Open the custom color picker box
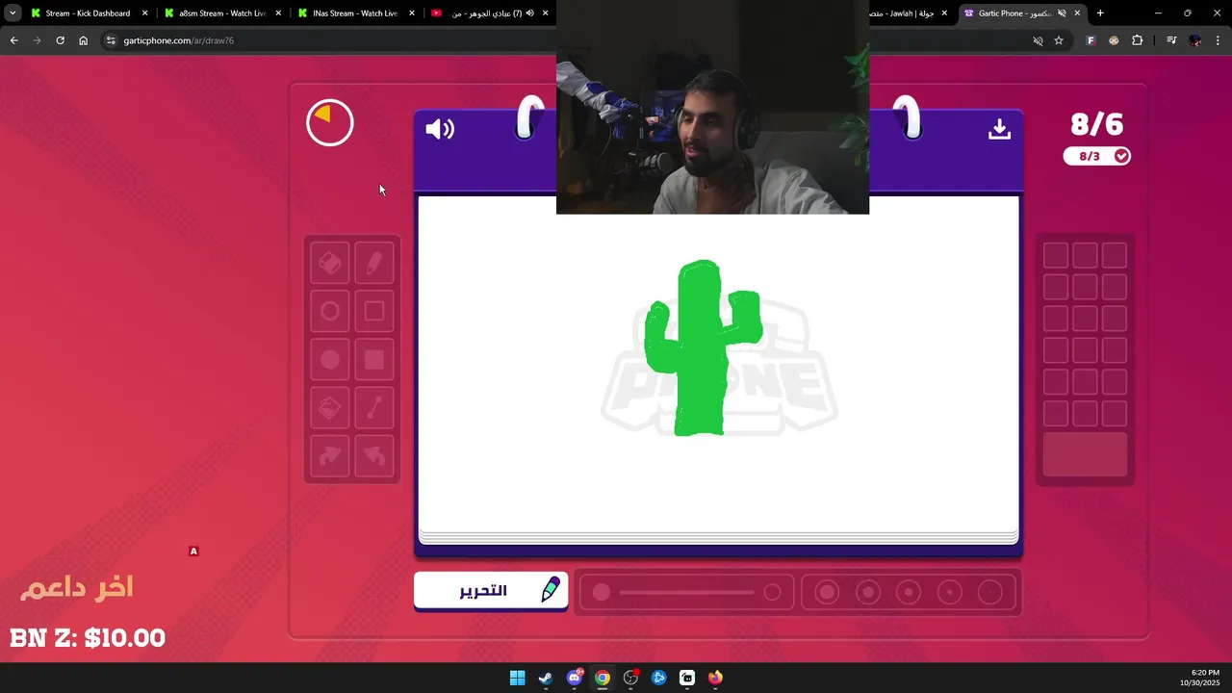 (1085, 454)
